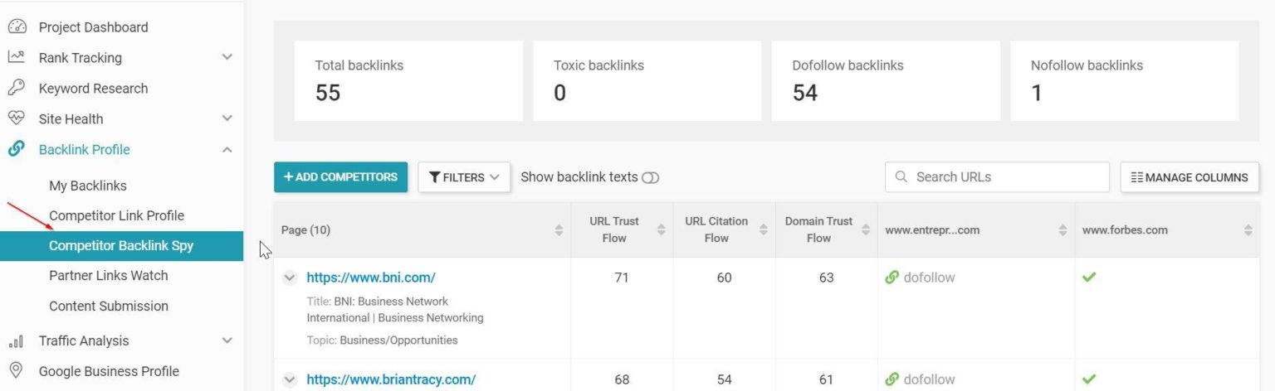Open the Filters dropdown
Image resolution: width=1275 pixels, height=391 pixels.
click(x=464, y=177)
